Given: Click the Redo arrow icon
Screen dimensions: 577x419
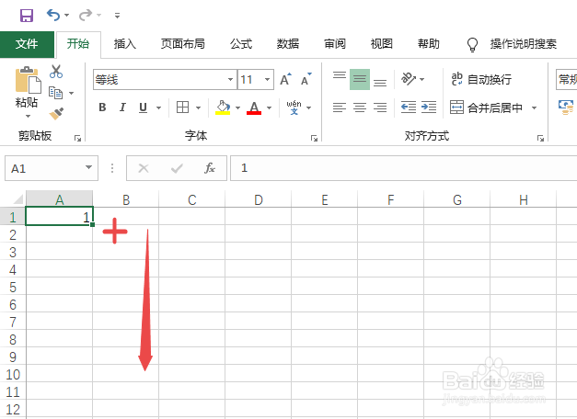Looking at the screenshot, I should [86, 15].
